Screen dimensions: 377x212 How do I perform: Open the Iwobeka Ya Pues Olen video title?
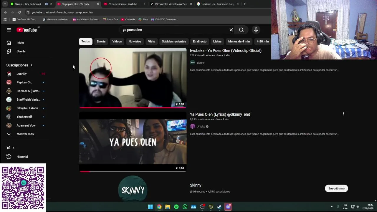(226, 51)
